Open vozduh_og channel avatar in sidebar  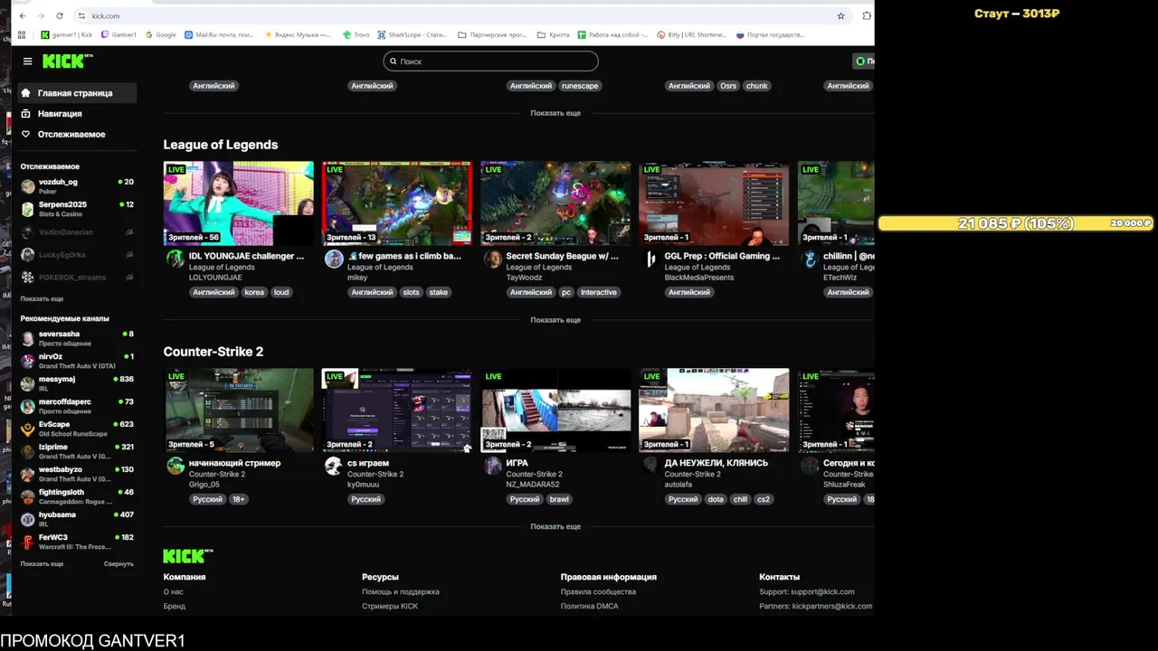pyautogui.click(x=28, y=186)
